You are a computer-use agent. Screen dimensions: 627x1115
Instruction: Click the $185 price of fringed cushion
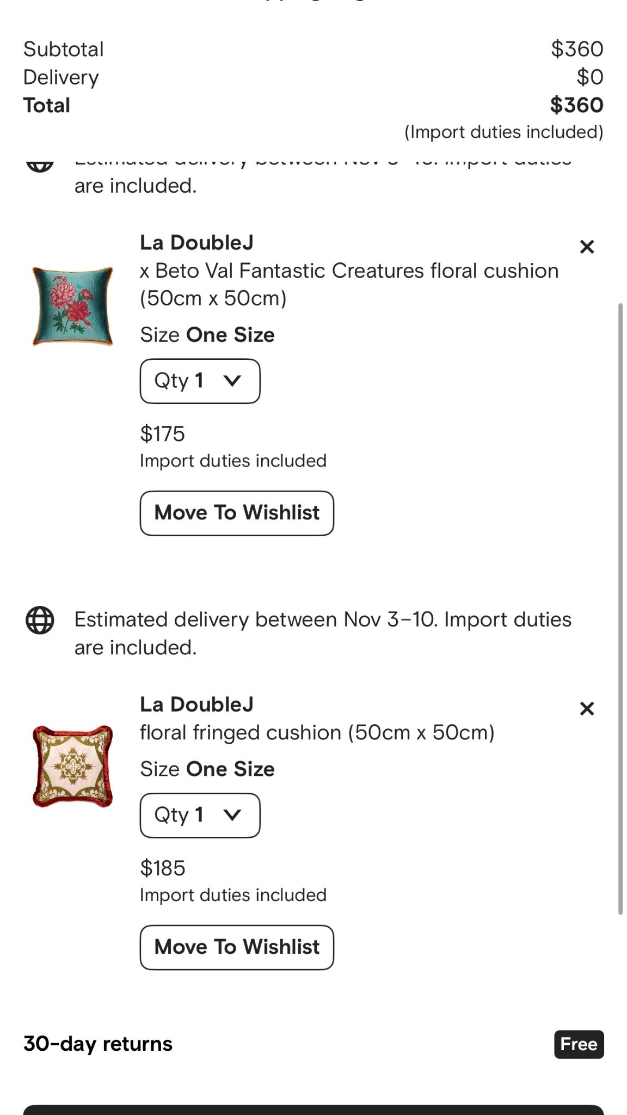pyautogui.click(x=162, y=868)
